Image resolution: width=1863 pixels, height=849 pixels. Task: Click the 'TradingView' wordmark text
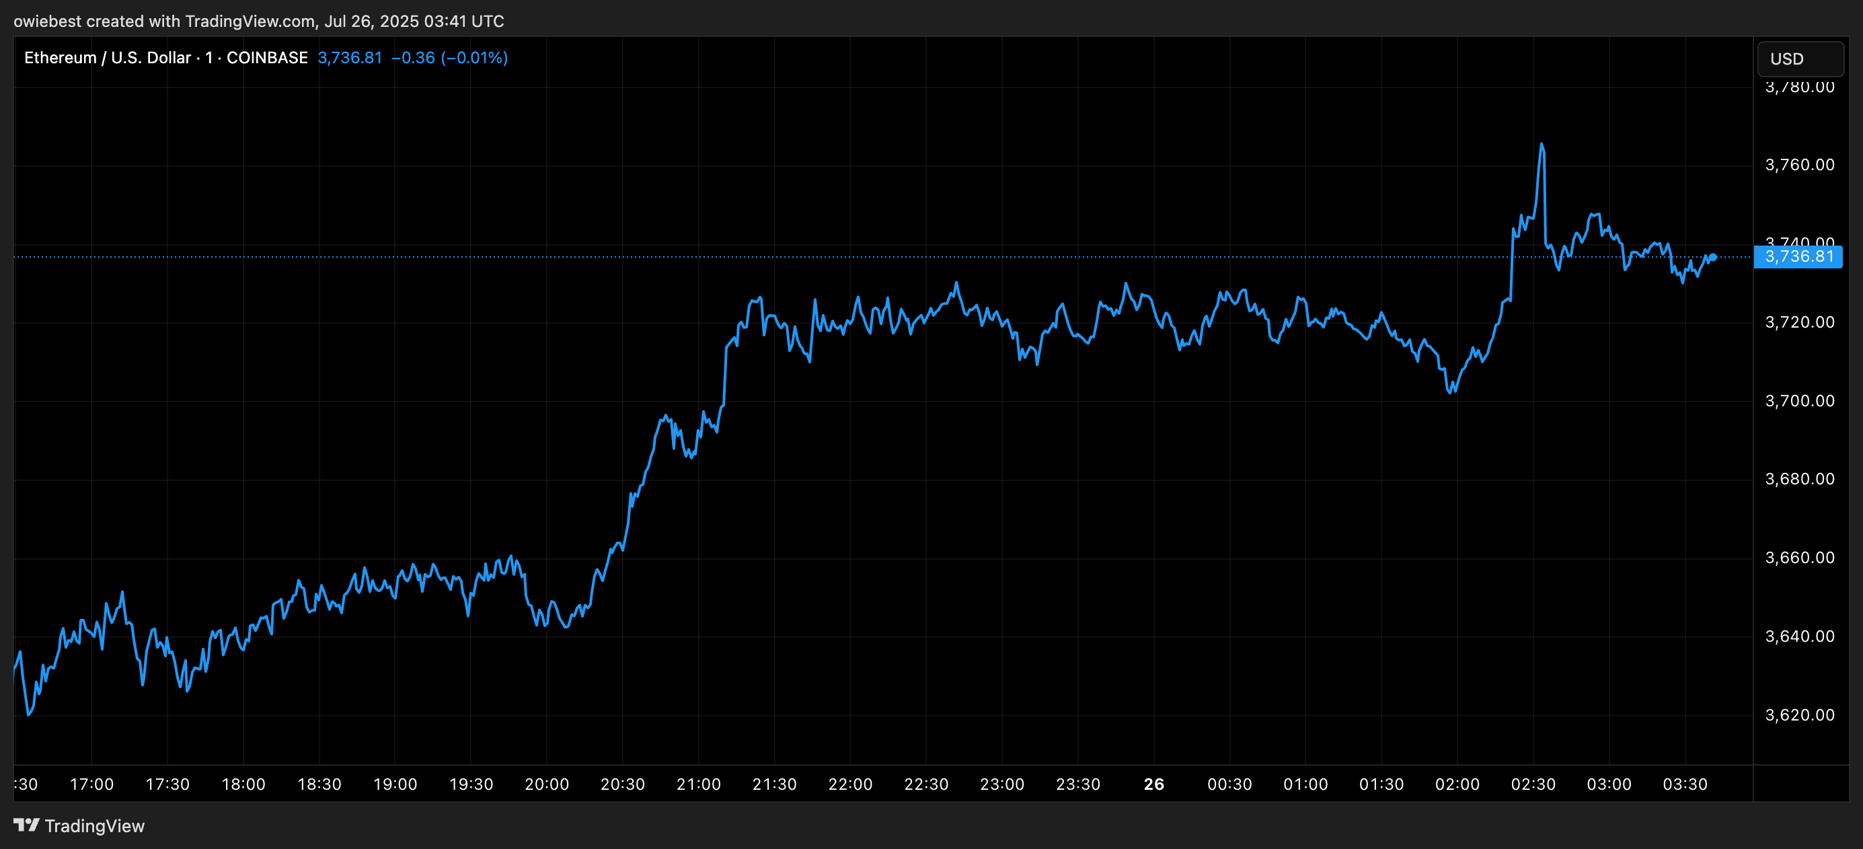pyautogui.click(x=95, y=826)
